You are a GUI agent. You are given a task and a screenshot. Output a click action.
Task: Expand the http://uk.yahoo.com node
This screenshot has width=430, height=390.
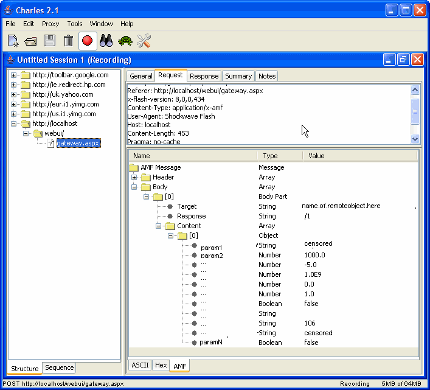tap(13, 95)
